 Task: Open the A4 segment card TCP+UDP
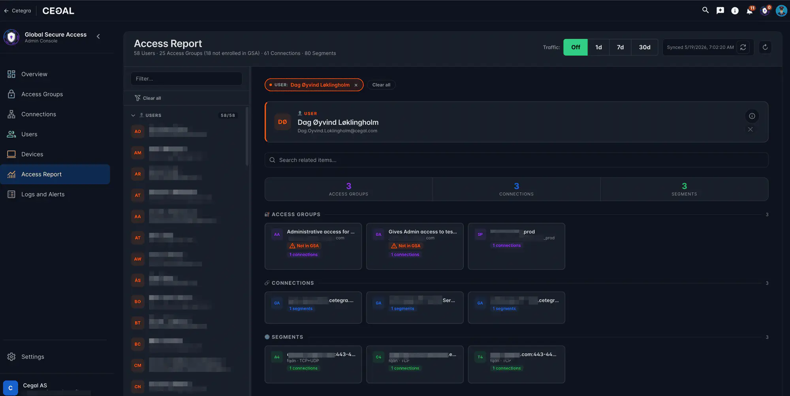coord(313,364)
